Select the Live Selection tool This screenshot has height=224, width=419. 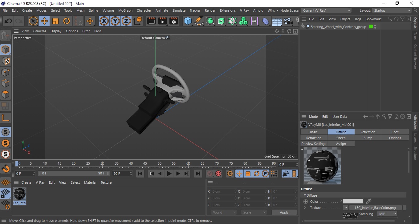(33, 21)
